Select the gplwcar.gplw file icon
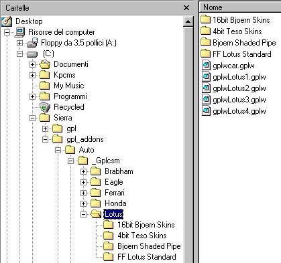The width and height of the screenshot is (281, 263). coord(206,66)
